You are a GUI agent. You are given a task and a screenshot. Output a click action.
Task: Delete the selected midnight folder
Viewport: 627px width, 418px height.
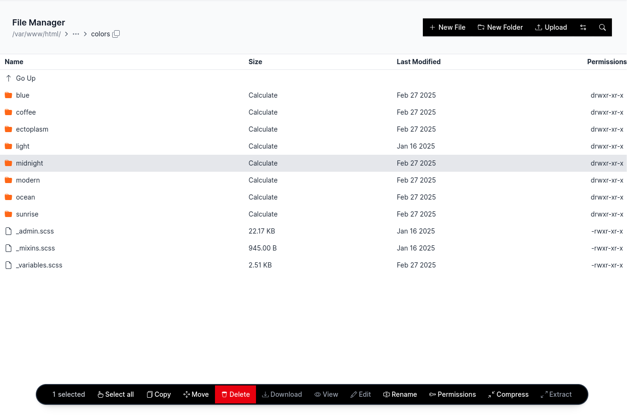click(x=235, y=394)
